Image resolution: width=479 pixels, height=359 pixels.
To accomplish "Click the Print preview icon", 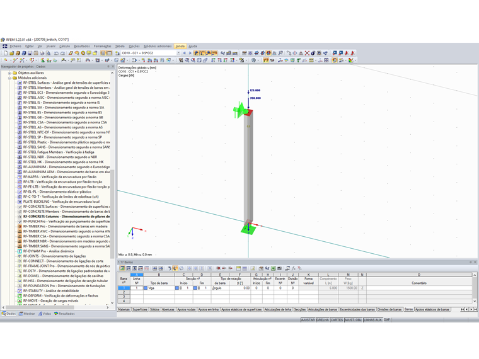I will [48, 53].
